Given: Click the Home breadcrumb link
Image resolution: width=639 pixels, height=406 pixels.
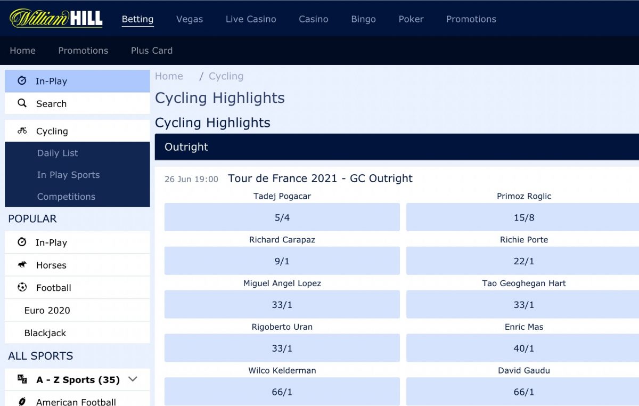Looking at the screenshot, I should 169,76.
